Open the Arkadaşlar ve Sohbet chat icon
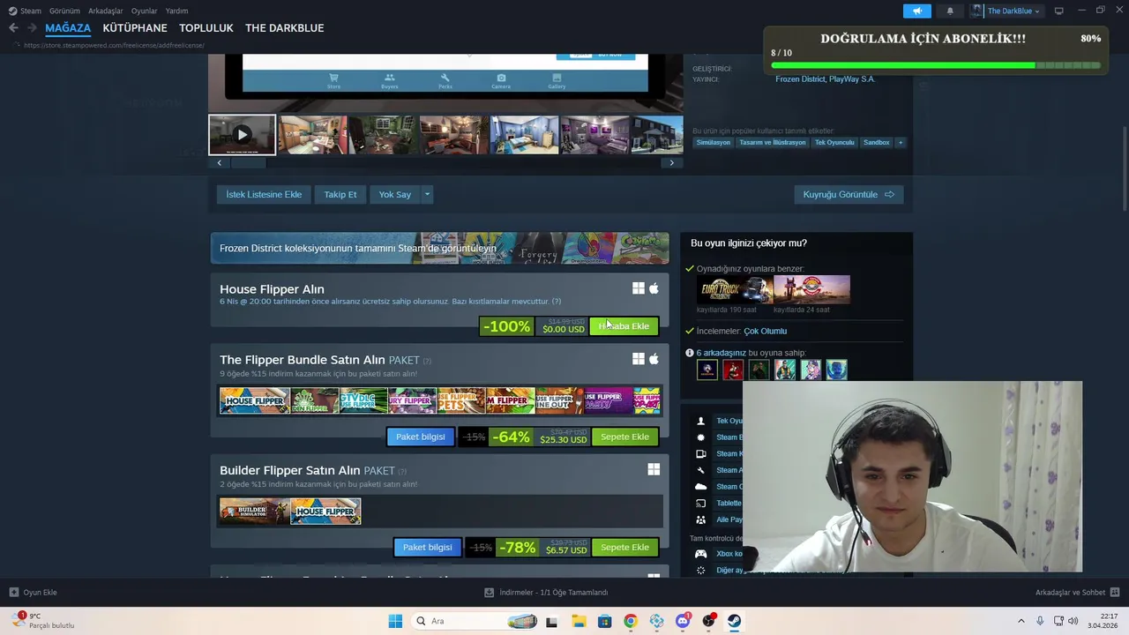This screenshot has width=1129, height=635. 1115,593
